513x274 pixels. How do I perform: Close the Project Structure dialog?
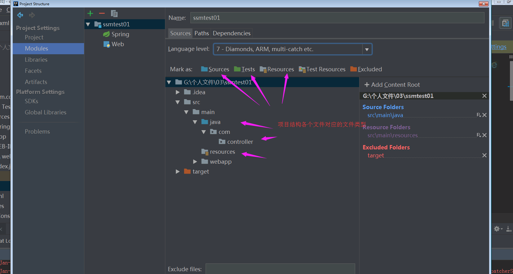[484, 4]
